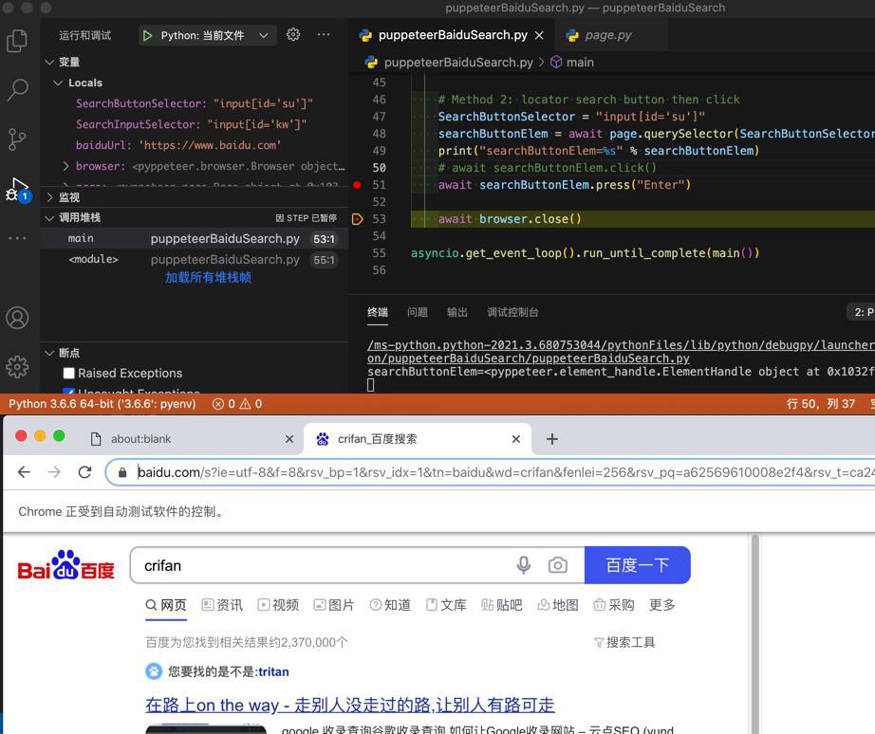Viewport: 875px width, 734px height.
Task: Open Baidu 采购 results tab
Action: coord(614,605)
